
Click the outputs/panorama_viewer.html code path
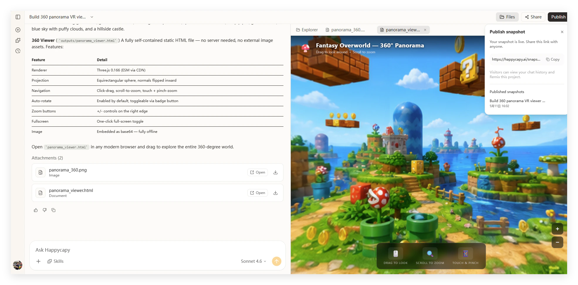click(88, 41)
